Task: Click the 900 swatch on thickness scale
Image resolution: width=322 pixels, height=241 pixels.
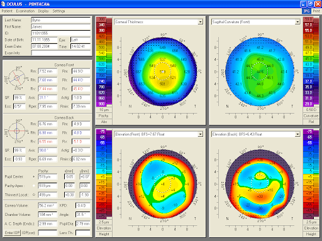Action: (x=101, y=104)
